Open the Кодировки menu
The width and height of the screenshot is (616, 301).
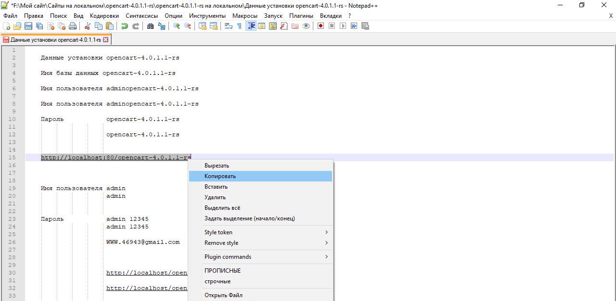pyautogui.click(x=104, y=16)
